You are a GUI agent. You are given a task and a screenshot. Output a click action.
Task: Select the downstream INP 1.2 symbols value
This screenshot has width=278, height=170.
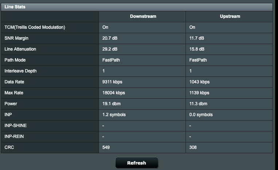point(114,115)
